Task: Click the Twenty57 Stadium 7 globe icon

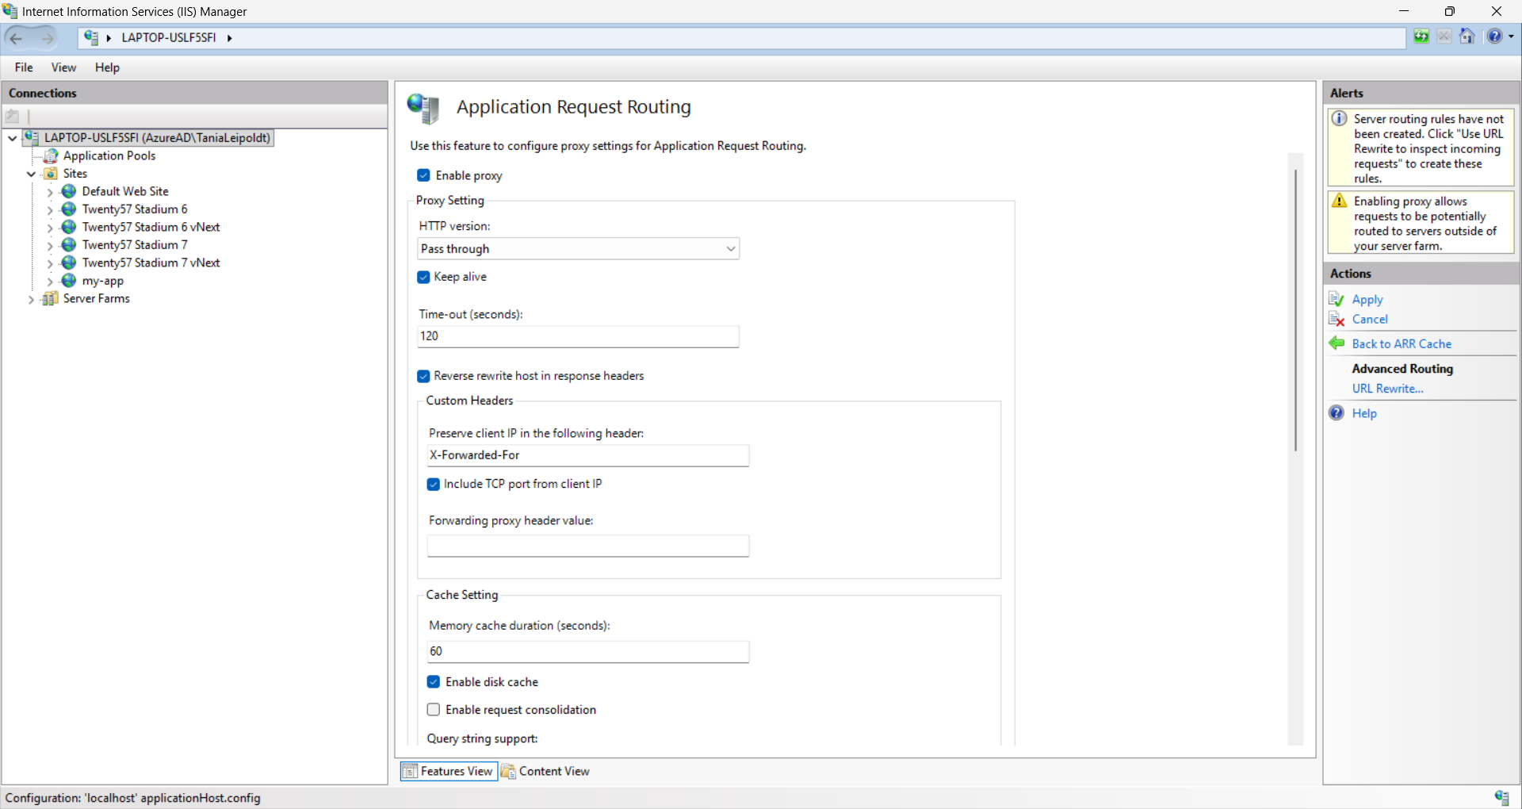Action: coord(69,245)
